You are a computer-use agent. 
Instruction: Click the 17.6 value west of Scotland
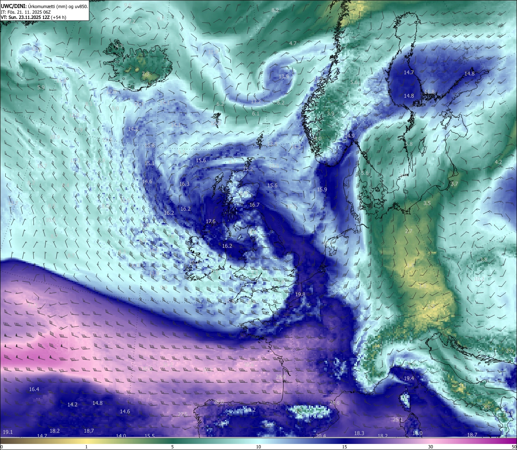210,222
